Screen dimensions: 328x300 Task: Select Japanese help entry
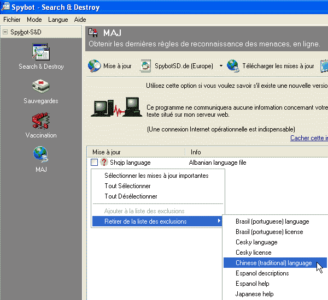pos(254,294)
